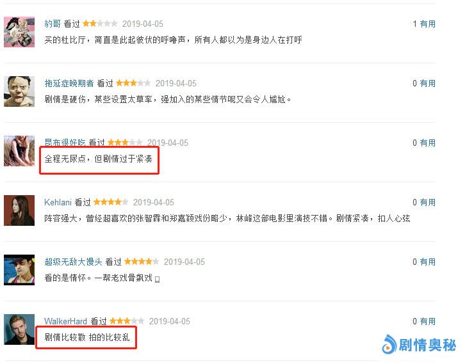Mark 昆布很好吃's review as 有用
The height and width of the screenshot is (364, 474).
(x=427, y=143)
